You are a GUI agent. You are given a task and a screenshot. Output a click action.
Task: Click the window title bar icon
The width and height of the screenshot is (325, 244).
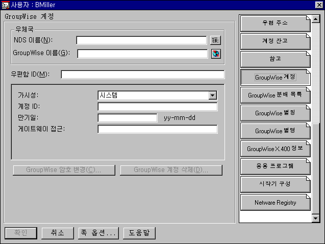[x=5, y=5]
